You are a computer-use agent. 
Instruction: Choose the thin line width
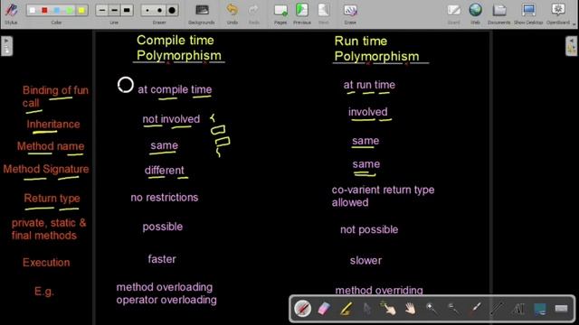coord(102,10)
